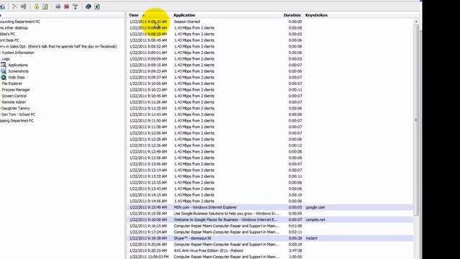
Task: Click the green page refresh toolbar icon
Action: (45, 6)
